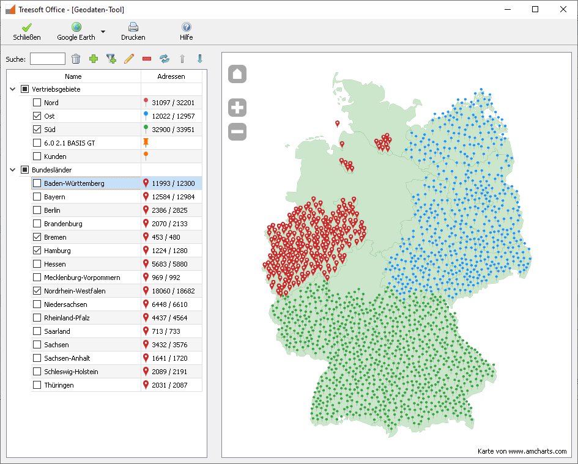Open the Google Earth dropdown arrow
This screenshot has width=578, height=464.
tap(103, 32)
